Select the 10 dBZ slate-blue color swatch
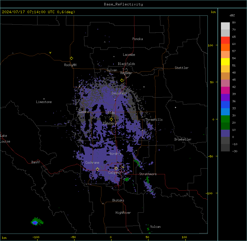The image size is (247, 241). tap(225, 133)
